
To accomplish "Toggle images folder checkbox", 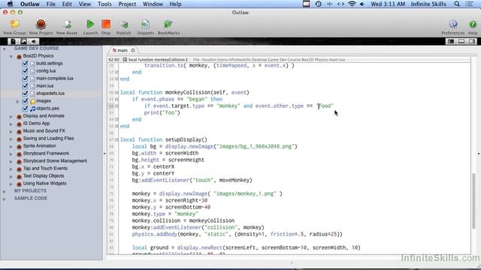I will click(x=25, y=101).
